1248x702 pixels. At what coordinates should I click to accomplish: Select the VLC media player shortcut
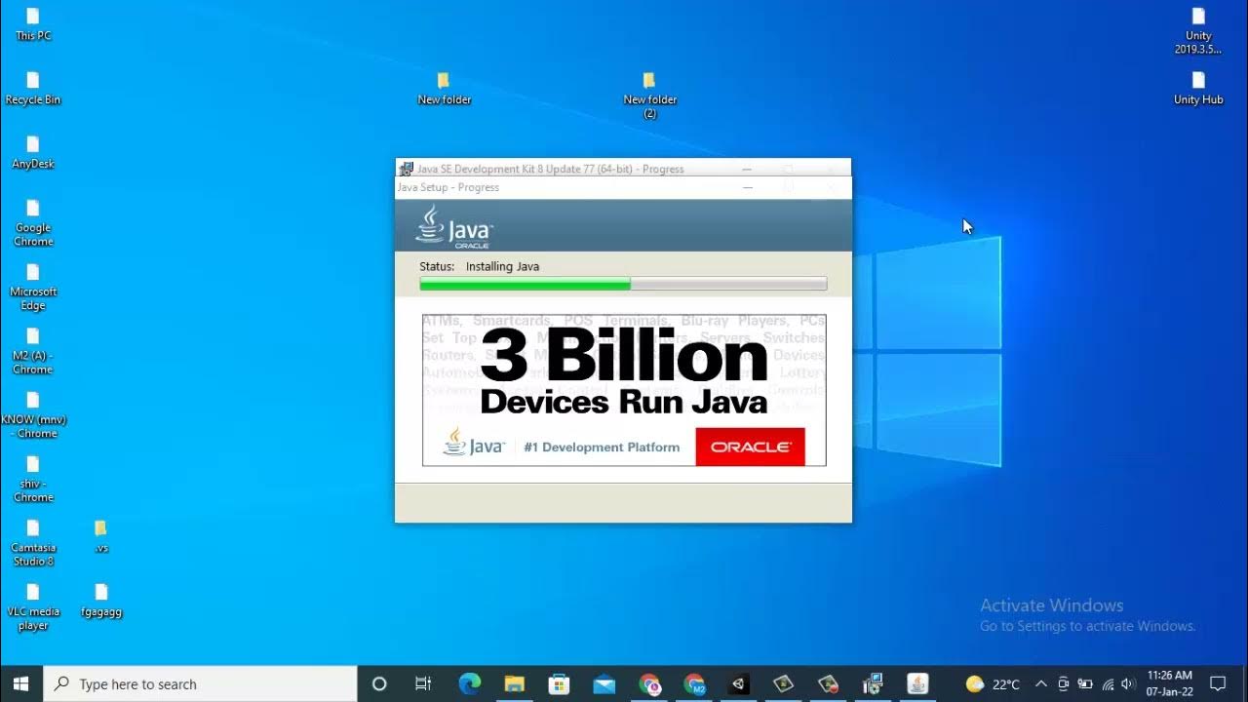[33, 607]
